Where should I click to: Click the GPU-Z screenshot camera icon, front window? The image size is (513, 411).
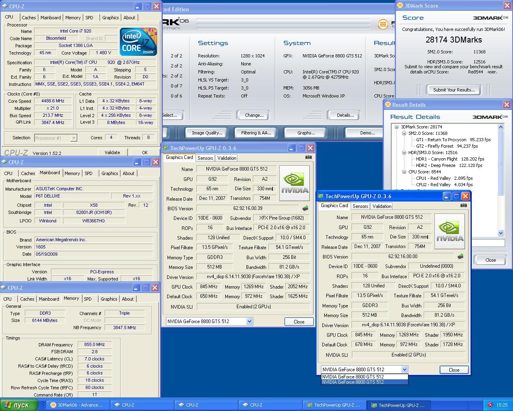(x=463, y=205)
